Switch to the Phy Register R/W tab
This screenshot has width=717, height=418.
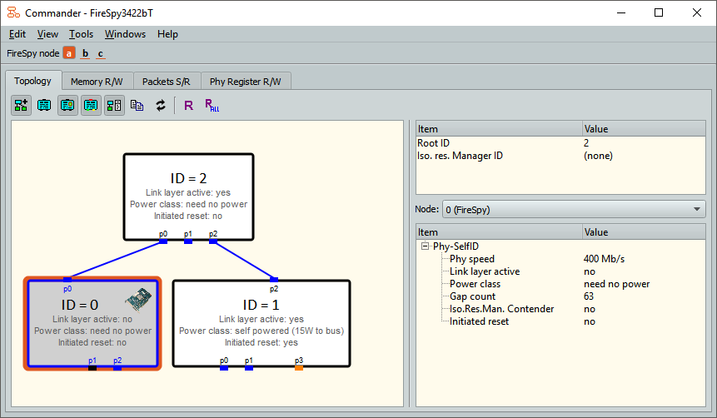click(246, 82)
